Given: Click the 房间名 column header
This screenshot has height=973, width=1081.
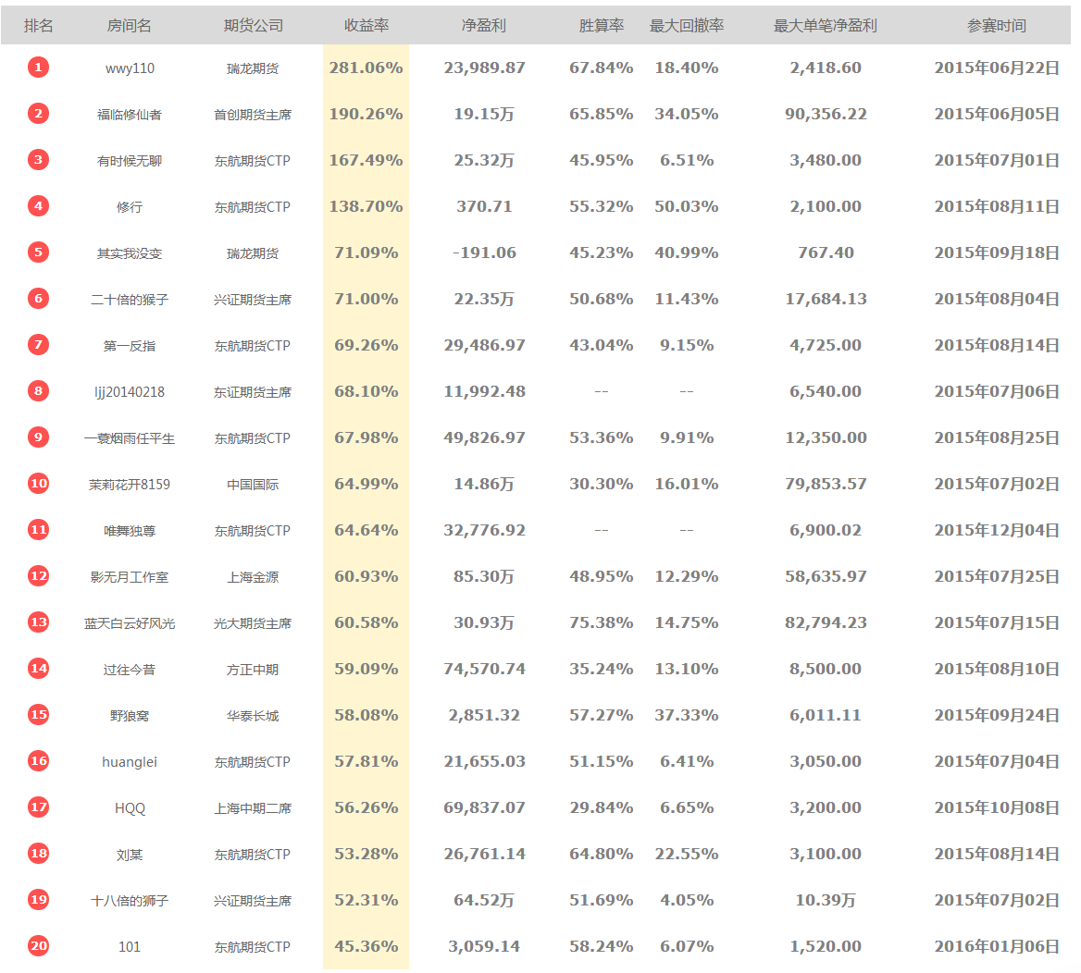Looking at the screenshot, I should point(129,26).
